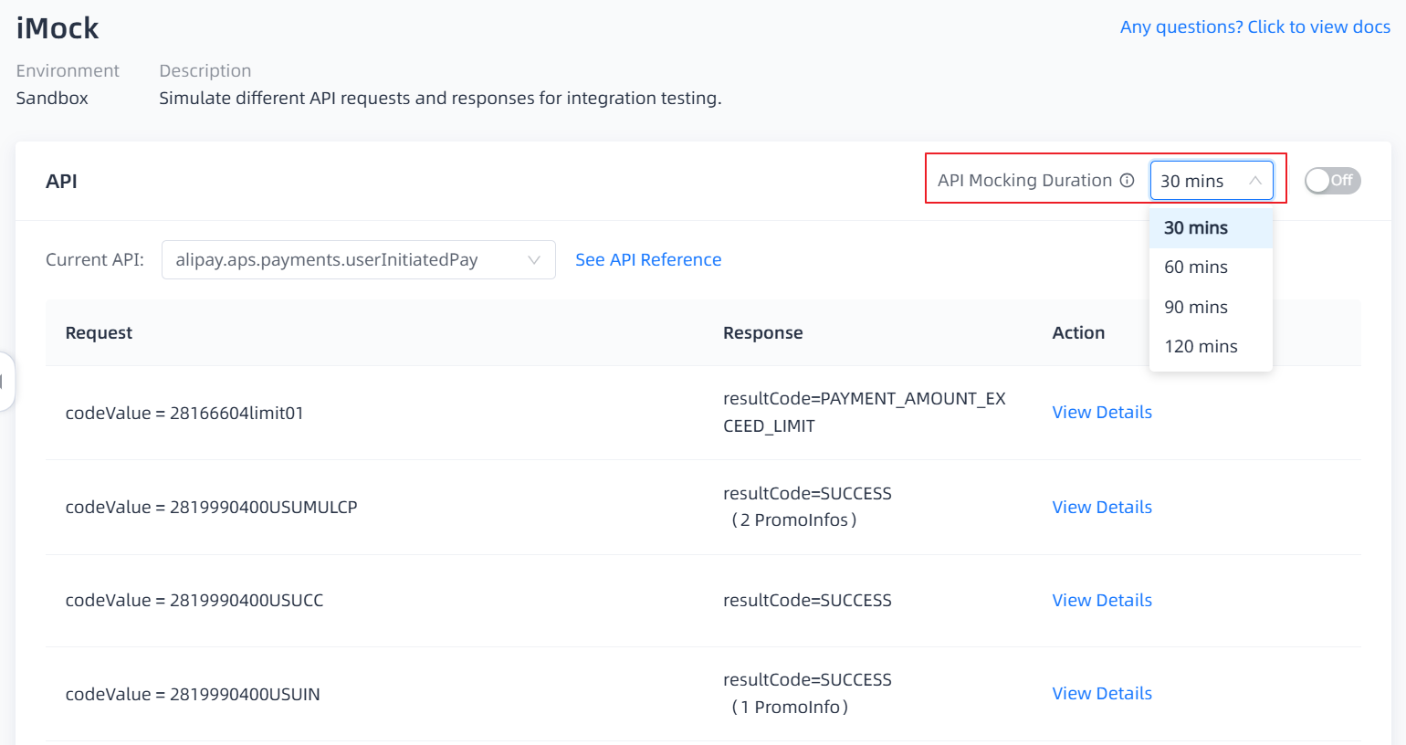This screenshot has width=1406, height=745.
Task: Click the Response column header
Action: [762, 333]
